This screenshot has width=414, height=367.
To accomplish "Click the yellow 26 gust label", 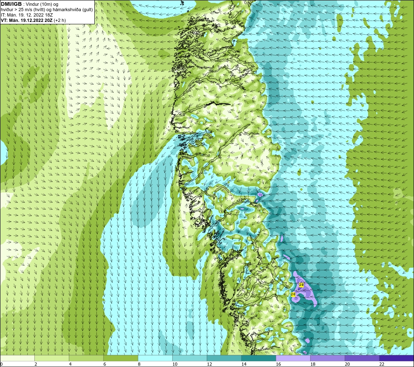I will [293, 295].
